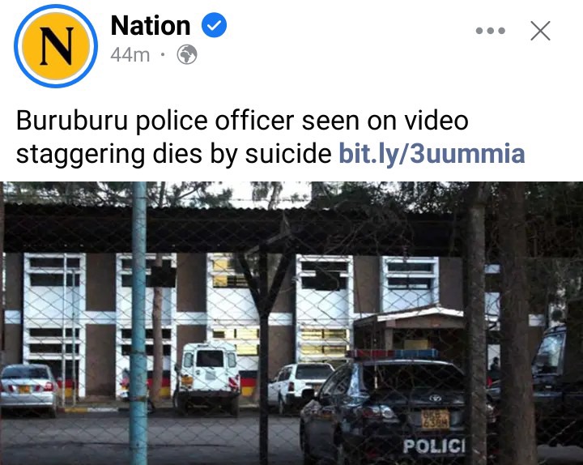Click the blue verified badge beside Nation

(214, 25)
